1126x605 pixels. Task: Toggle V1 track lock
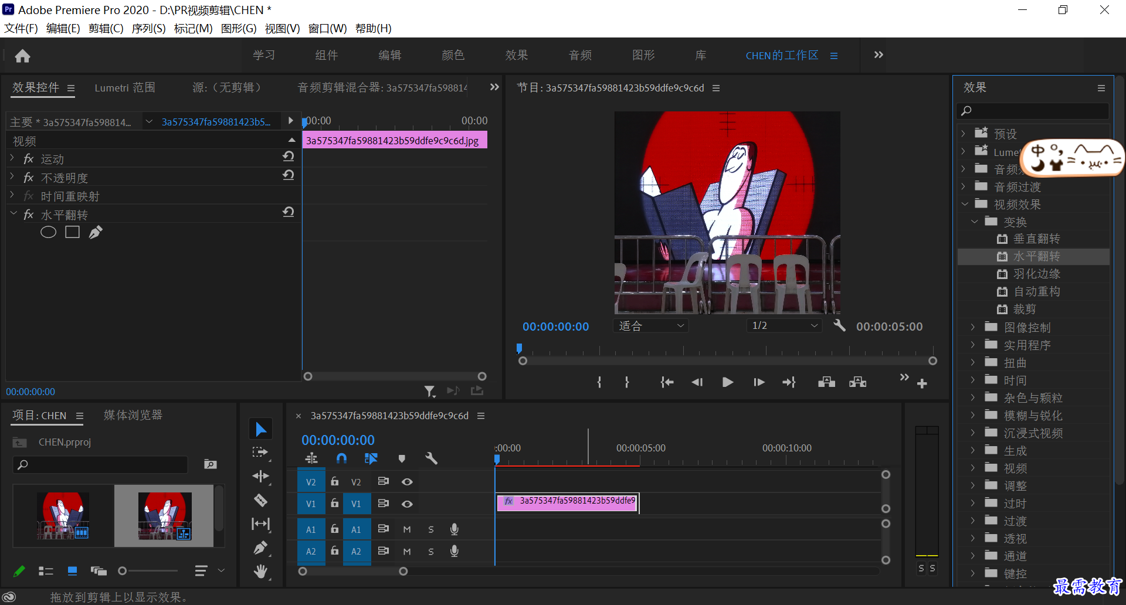[334, 504]
